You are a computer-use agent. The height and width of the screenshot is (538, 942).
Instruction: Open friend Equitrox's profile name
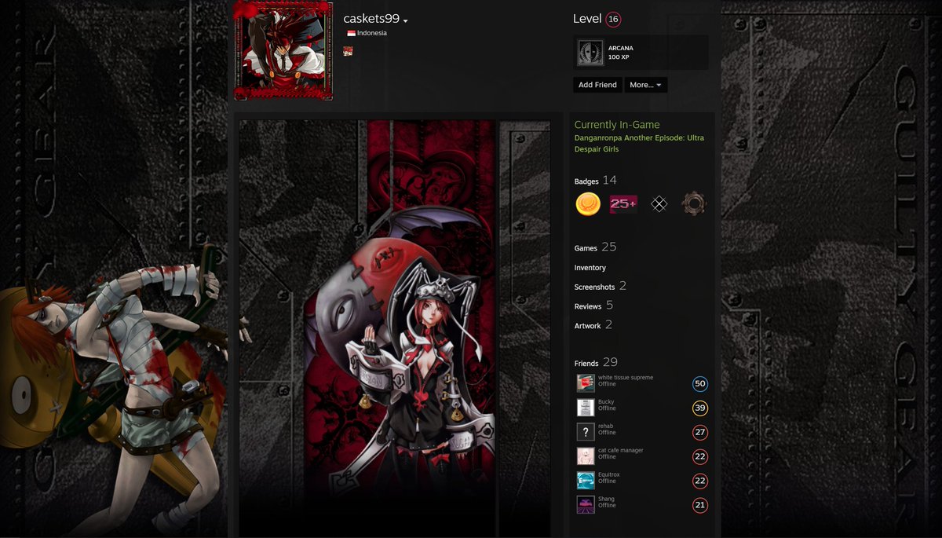point(609,475)
